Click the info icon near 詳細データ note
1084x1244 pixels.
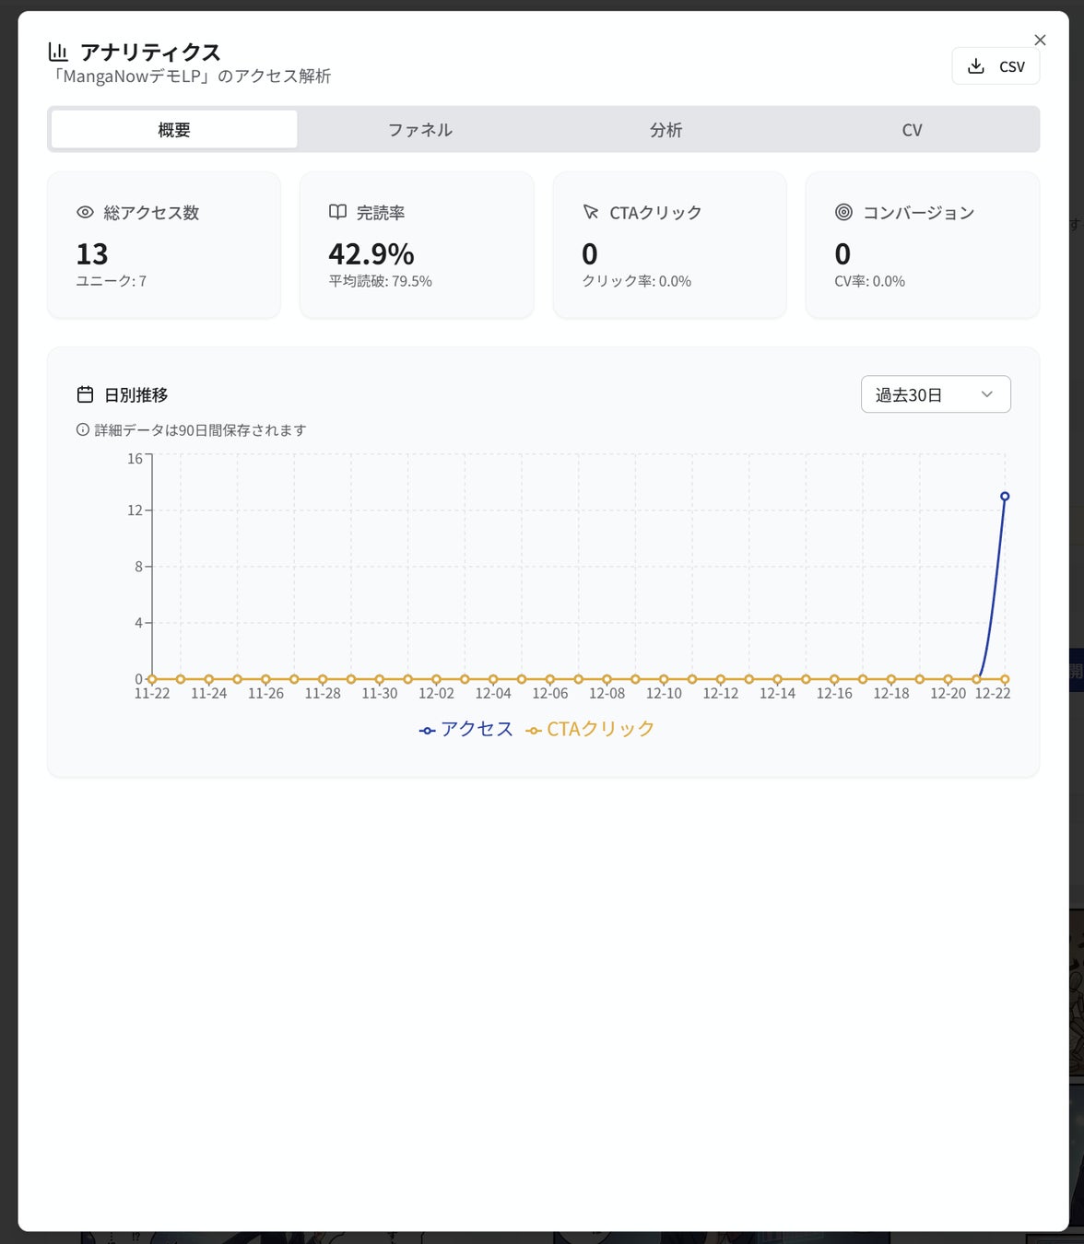pos(83,429)
